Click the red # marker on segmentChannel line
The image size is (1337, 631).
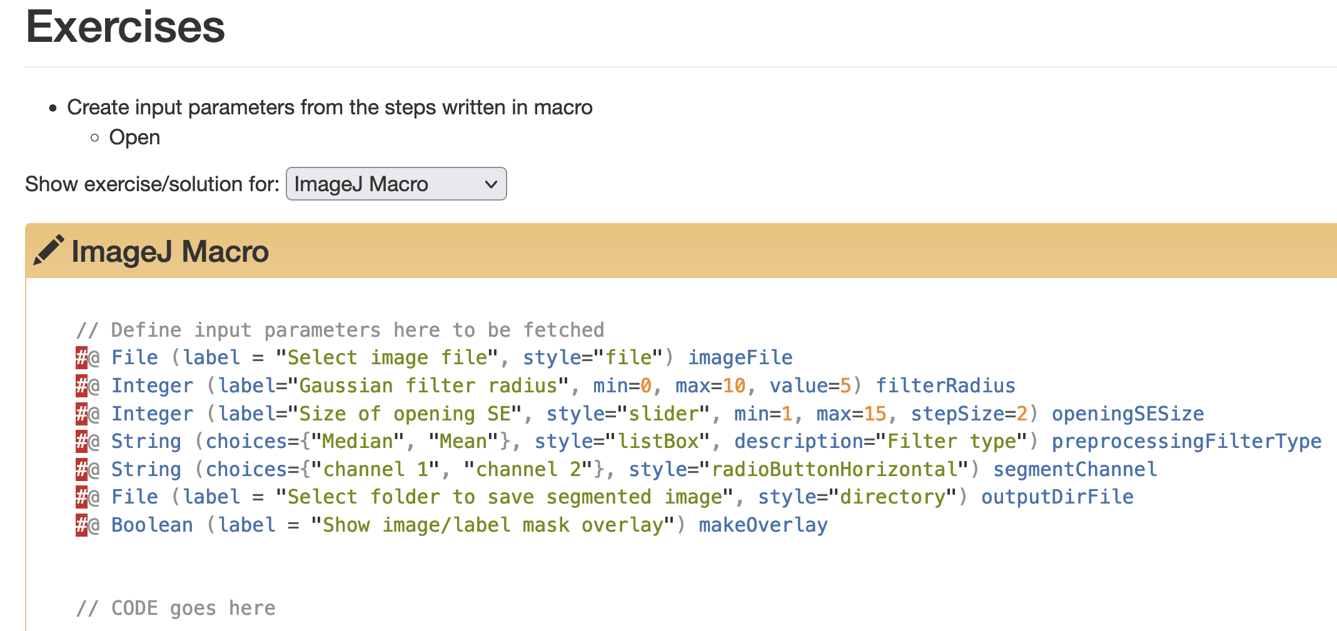pos(81,469)
